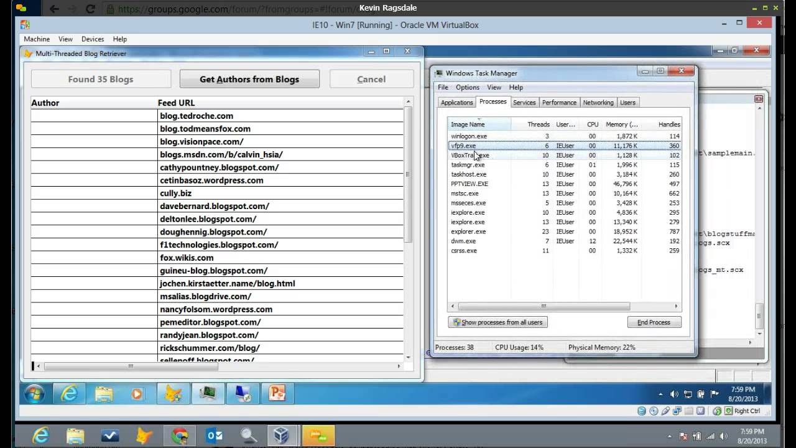Open the Start menu in the Win7 guest
Viewport: 796px width, 448px height.
pos(34,393)
